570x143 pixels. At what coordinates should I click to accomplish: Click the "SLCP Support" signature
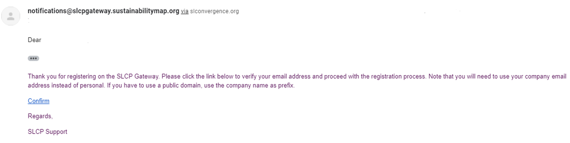[47, 132]
